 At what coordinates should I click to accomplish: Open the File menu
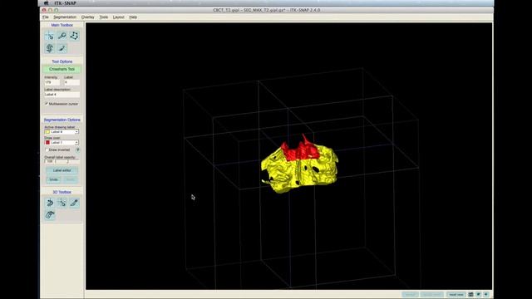tap(46, 17)
